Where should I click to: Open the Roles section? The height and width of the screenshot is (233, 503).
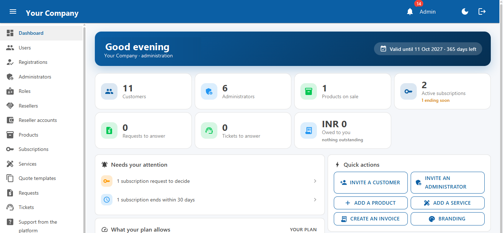click(x=41, y=91)
